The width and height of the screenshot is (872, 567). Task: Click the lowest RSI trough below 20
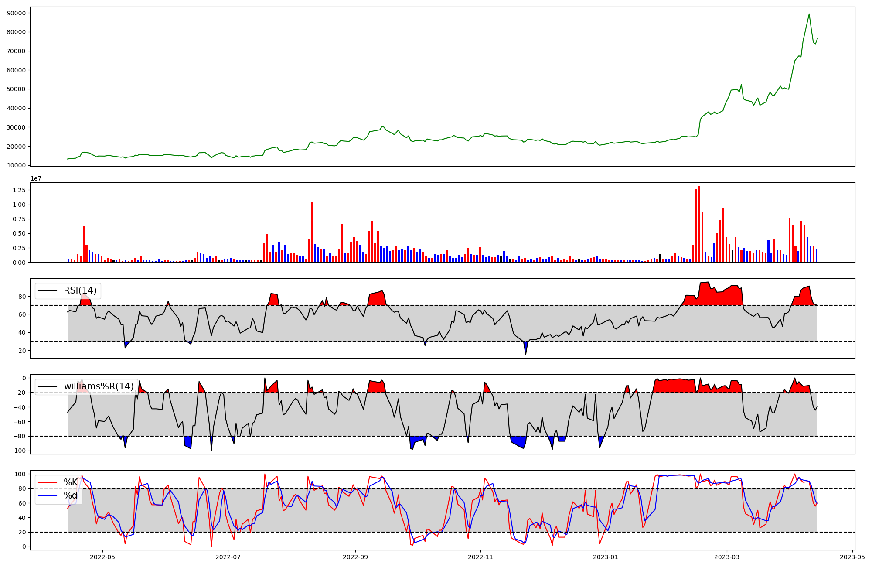pyautogui.click(x=525, y=354)
